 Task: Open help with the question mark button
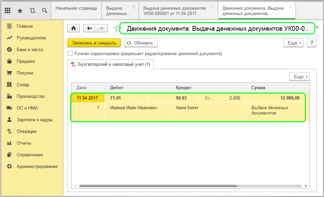coord(312,43)
